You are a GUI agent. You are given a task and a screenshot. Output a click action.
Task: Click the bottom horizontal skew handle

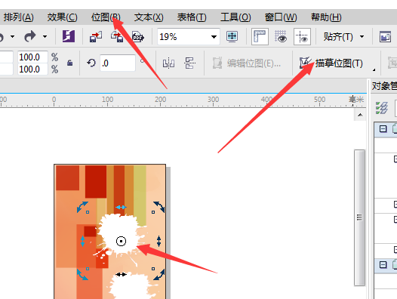coord(121,274)
